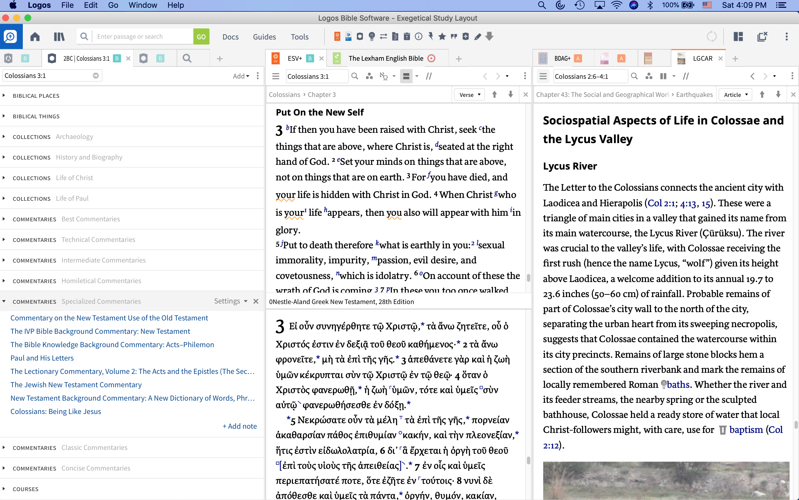Follow the baptism link in article

746,429
